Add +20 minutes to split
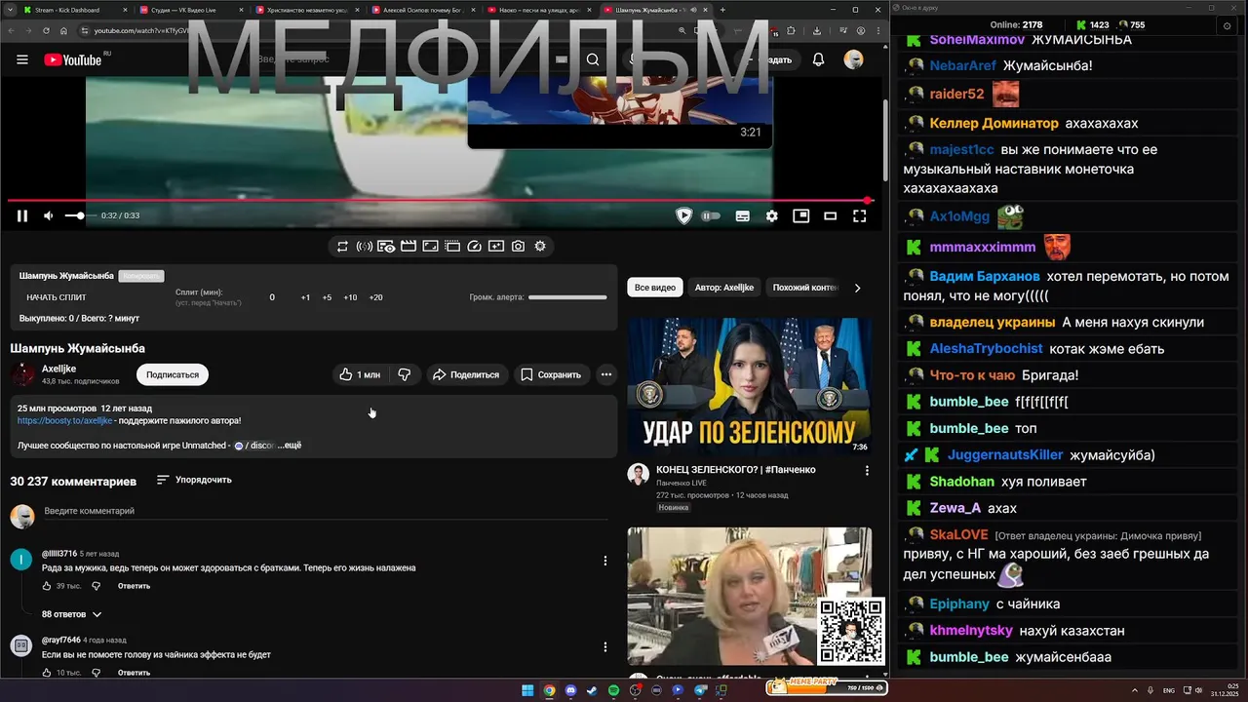Viewport: 1248px width, 702px height. 375,297
